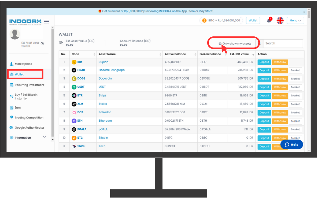Click the Wallet sidebar icon
The image size is (317, 198).
[x=11, y=74]
